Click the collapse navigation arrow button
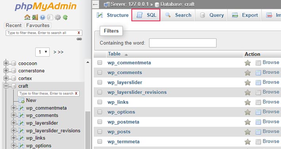This screenshot has width=281, height=149. 95,4
